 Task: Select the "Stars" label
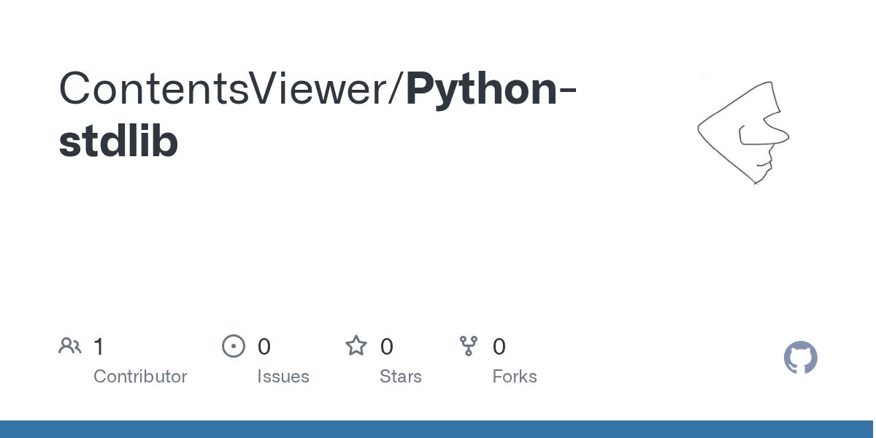tap(401, 377)
